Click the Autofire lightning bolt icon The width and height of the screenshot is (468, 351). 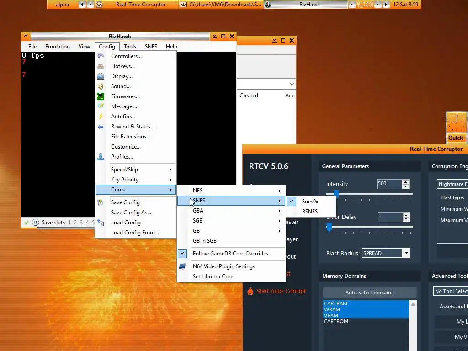point(101,117)
